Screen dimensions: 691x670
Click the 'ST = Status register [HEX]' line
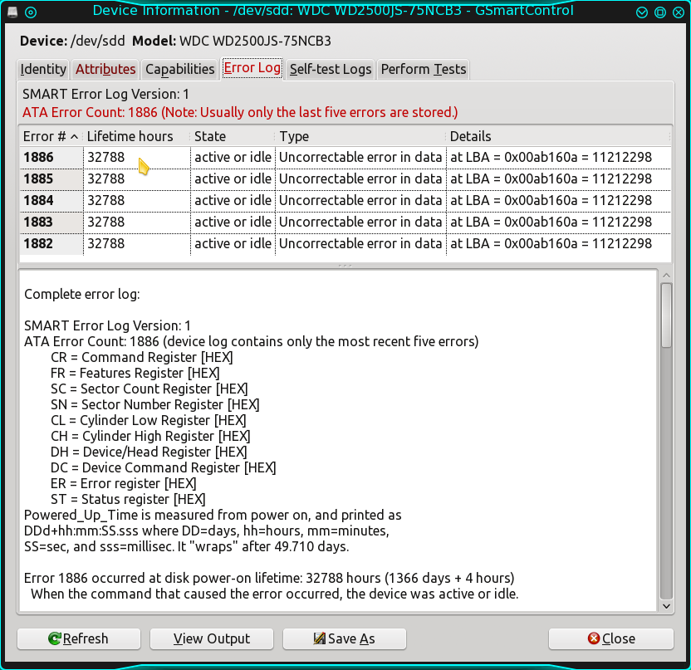click(x=128, y=499)
